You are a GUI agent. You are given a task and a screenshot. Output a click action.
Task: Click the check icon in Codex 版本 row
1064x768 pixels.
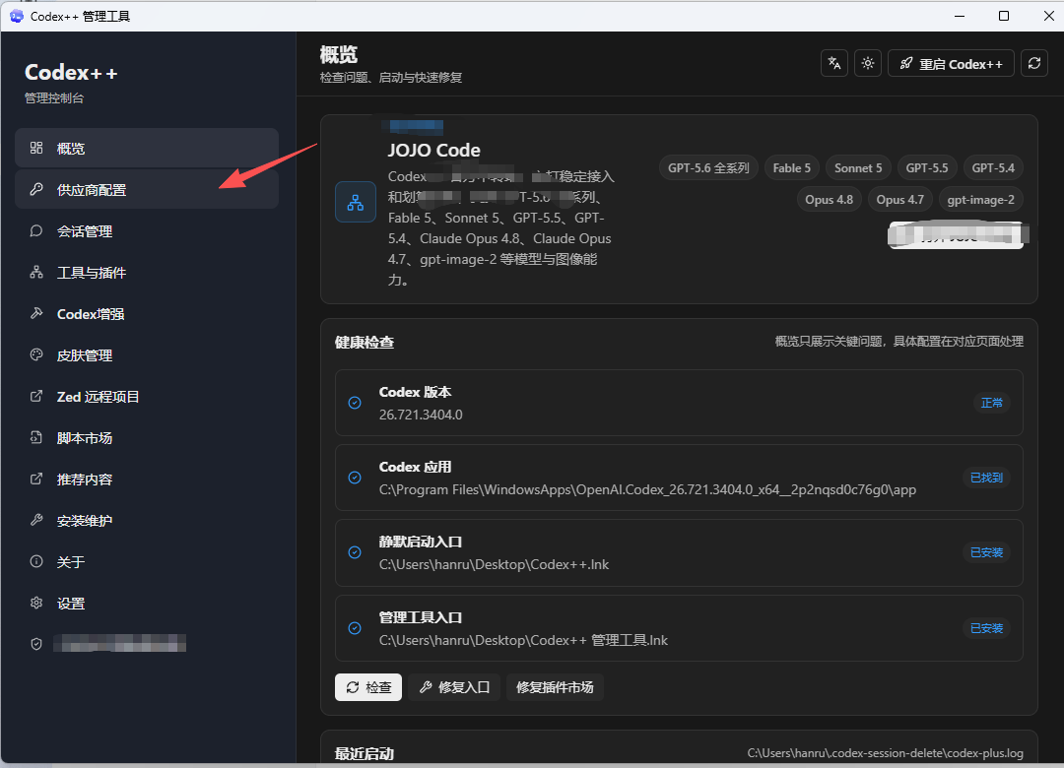[x=355, y=403]
